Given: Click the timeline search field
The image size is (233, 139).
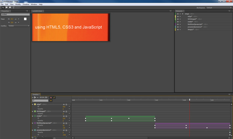Looking at the screenshot, I should [40, 101].
